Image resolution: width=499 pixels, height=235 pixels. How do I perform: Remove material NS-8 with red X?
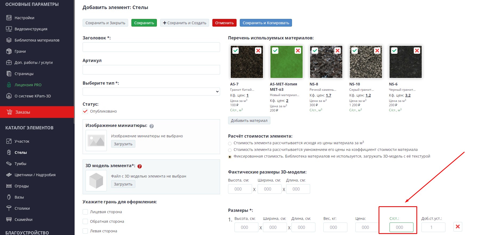[x=338, y=51]
